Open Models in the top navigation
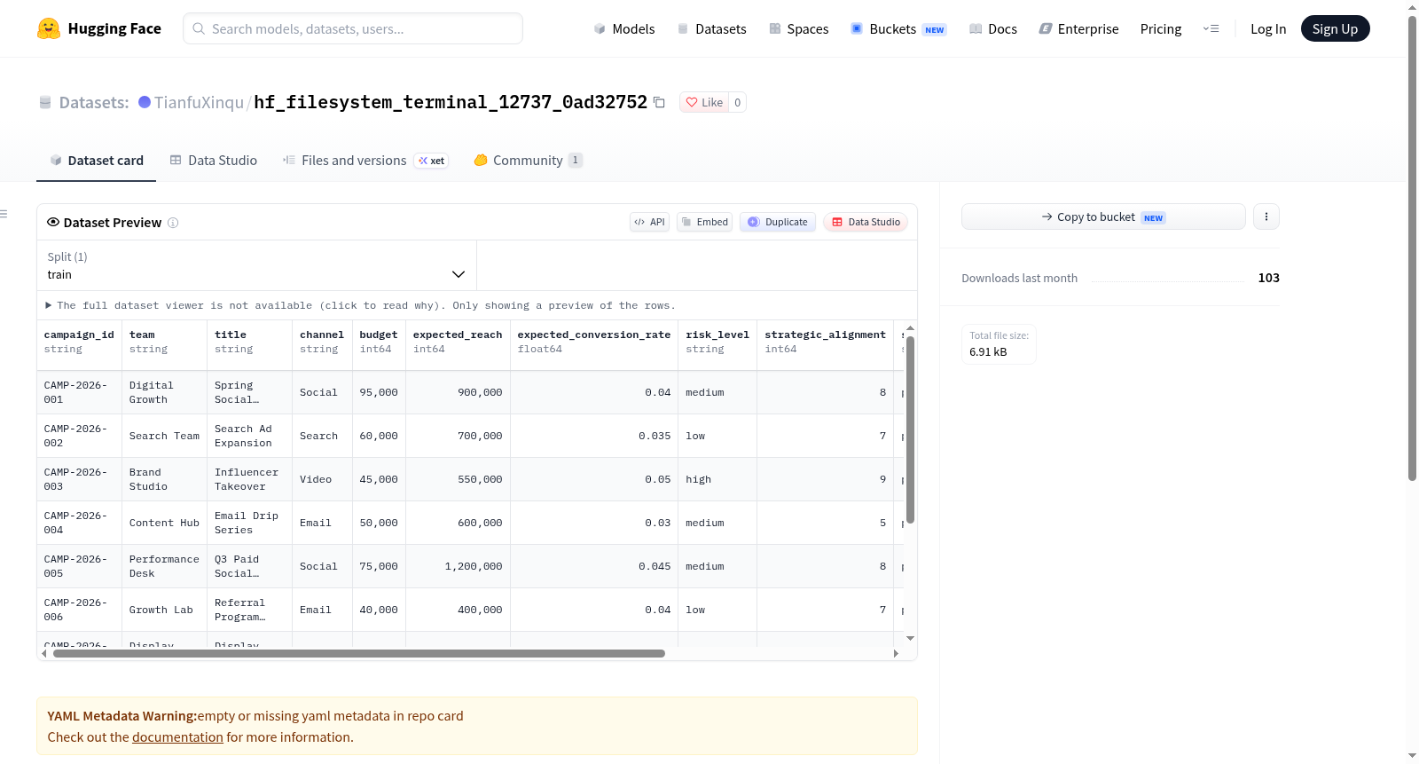 [x=624, y=29]
